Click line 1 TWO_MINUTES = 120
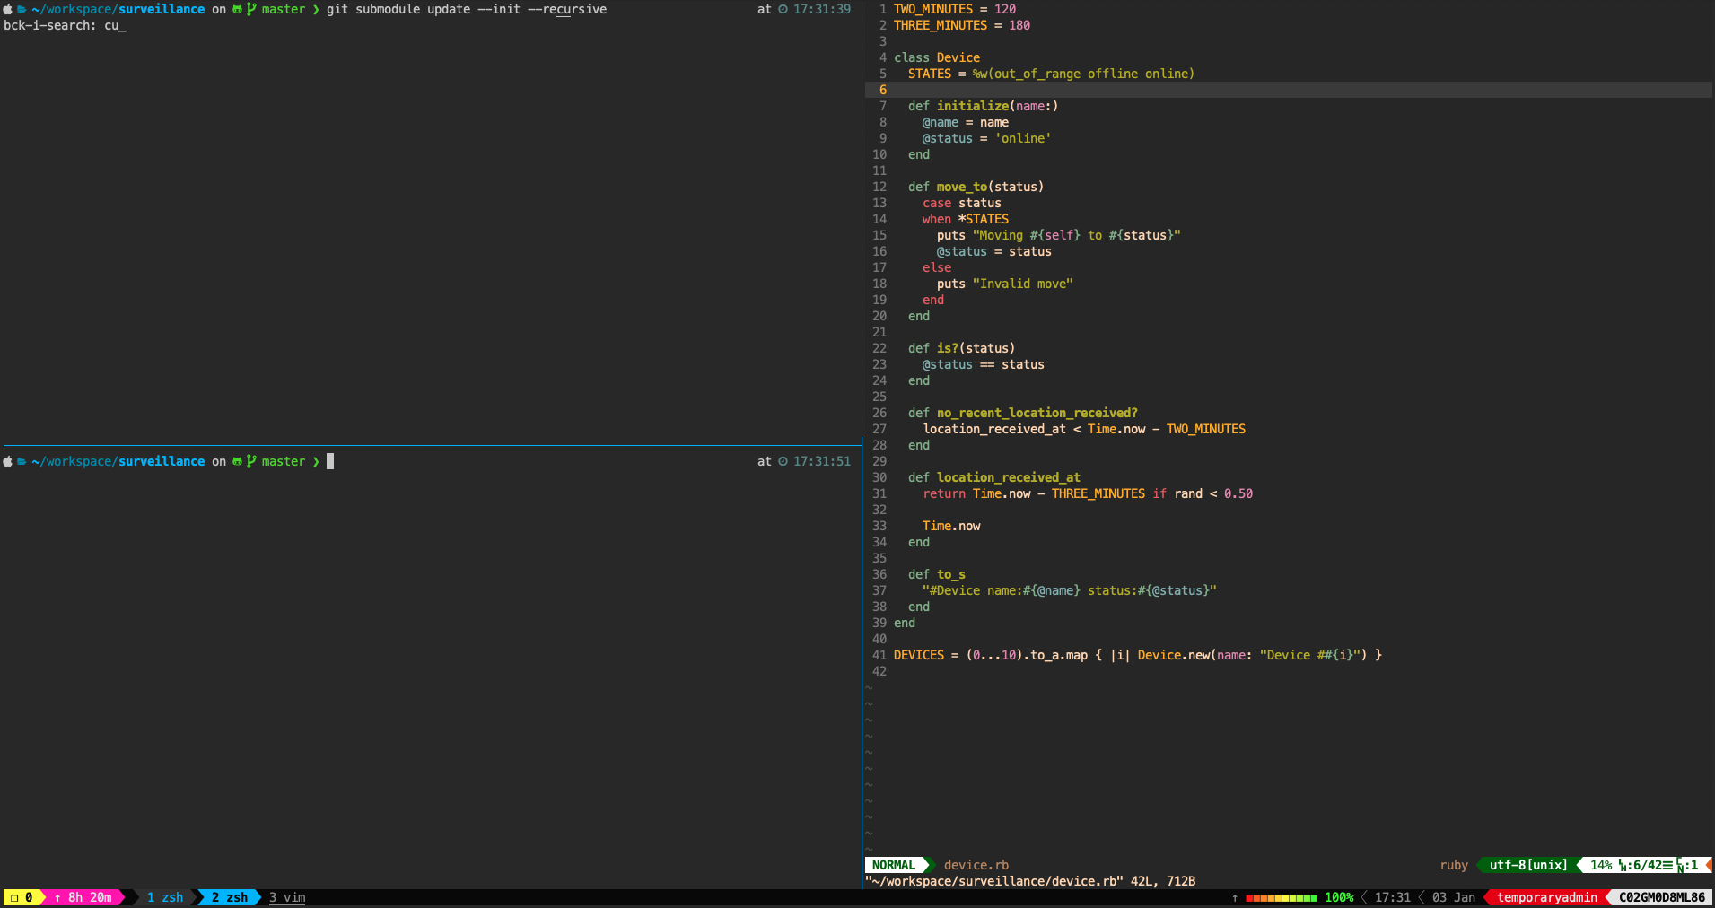1715x908 pixels. click(x=955, y=9)
